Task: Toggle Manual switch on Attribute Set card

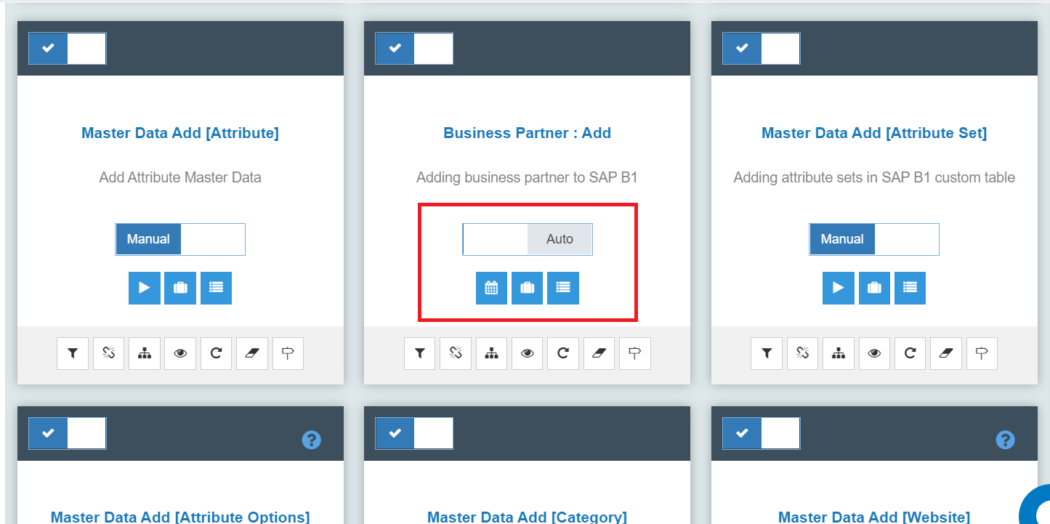Action: (874, 239)
